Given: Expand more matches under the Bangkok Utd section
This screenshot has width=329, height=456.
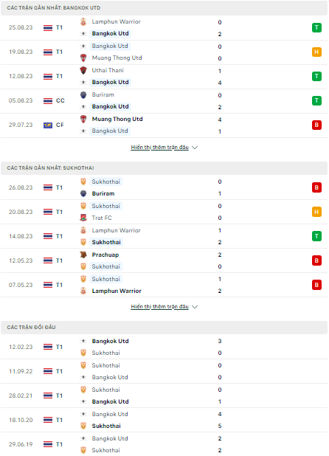Looking at the screenshot, I should (x=160, y=148).
